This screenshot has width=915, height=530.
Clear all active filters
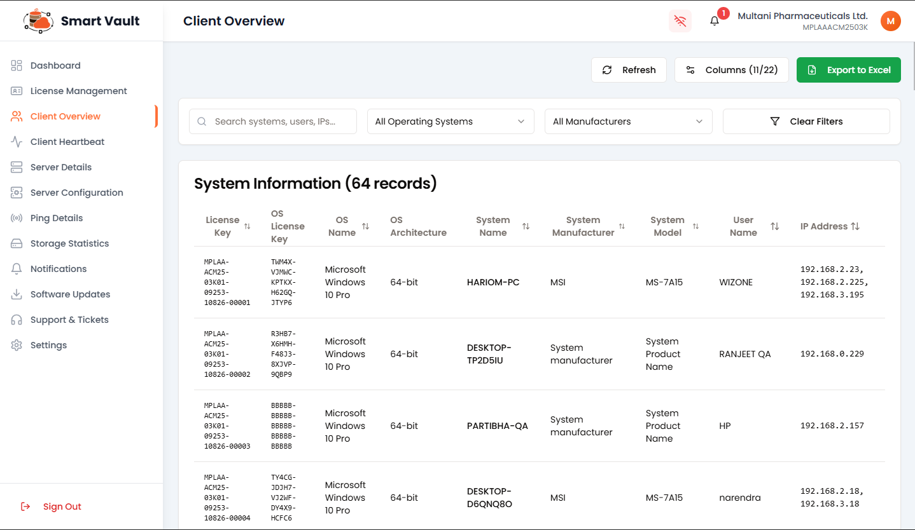(806, 121)
